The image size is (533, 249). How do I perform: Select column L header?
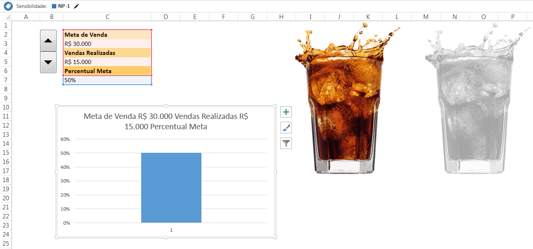click(397, 17)
